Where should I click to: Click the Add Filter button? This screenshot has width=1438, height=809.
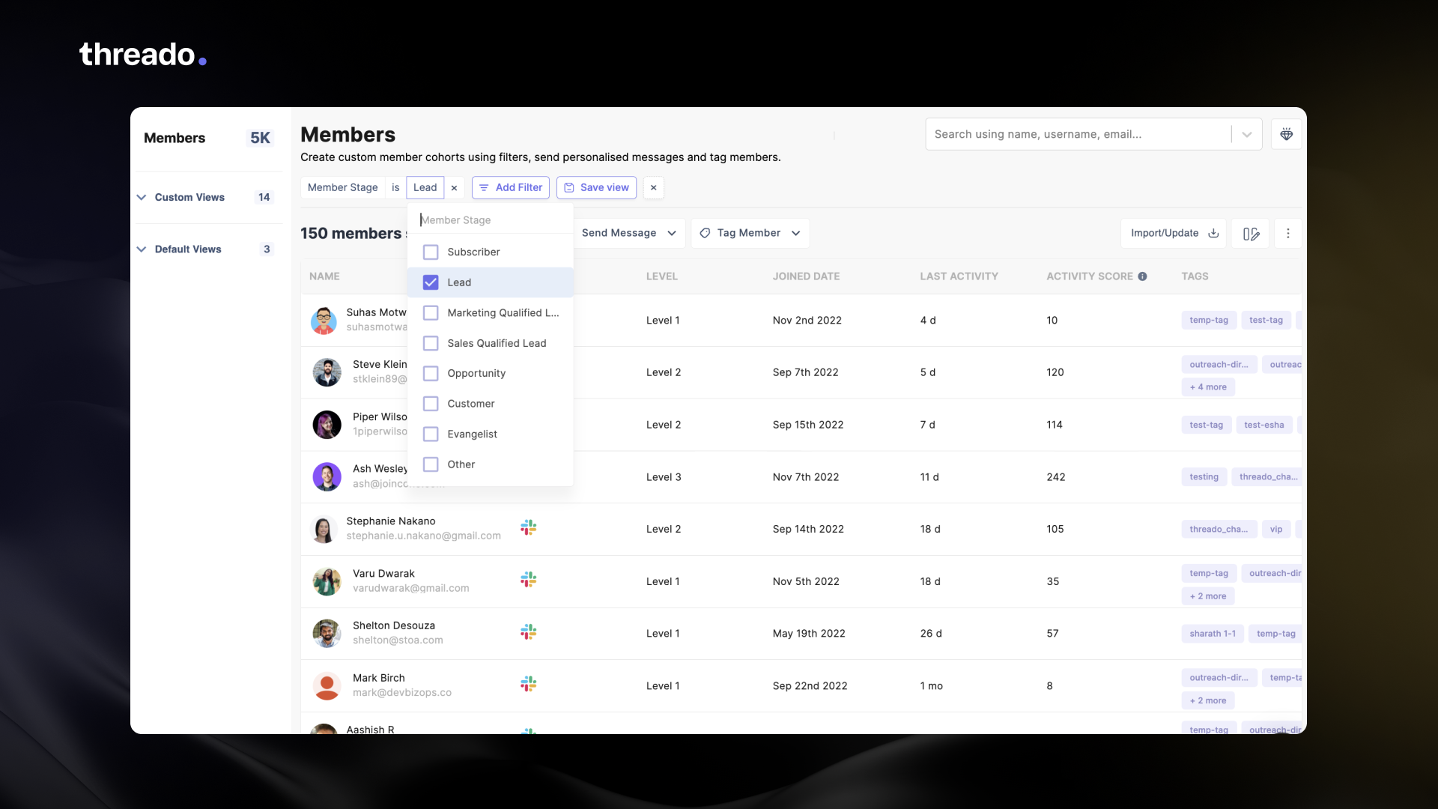[511, 188]
